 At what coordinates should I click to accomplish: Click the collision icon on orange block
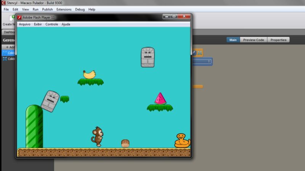point(200,53)
